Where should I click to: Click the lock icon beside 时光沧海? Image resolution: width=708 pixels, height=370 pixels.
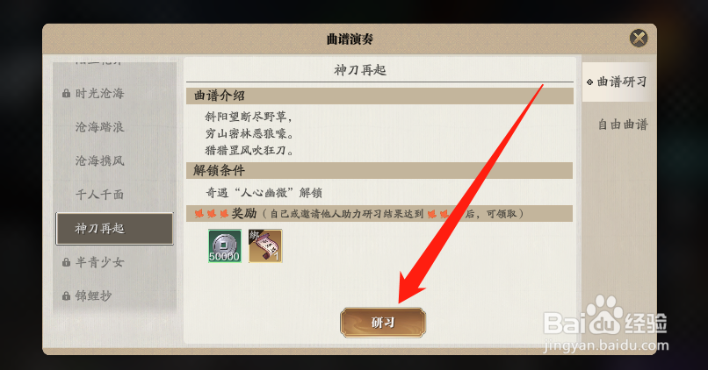[x=67, y=93]
